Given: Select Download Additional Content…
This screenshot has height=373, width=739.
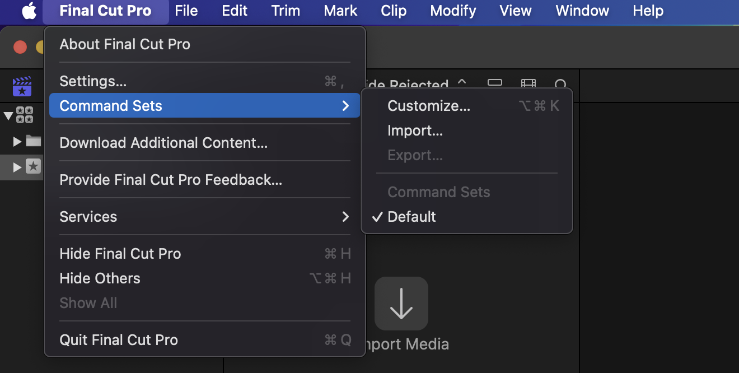Looking at the screenshot, I should (163, 143).
